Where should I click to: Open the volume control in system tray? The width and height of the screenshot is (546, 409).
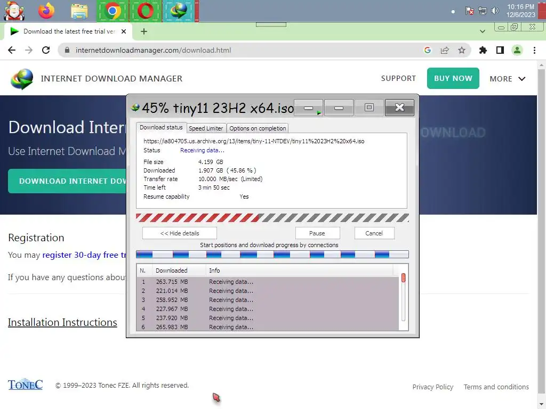(x=495, y=11)
